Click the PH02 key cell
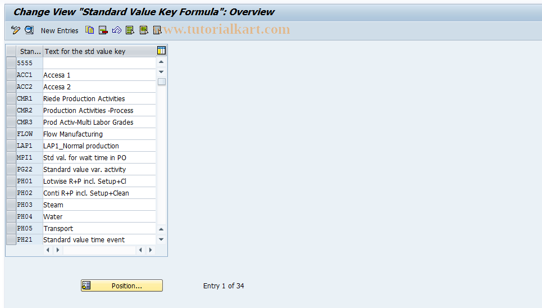Image resolution: width=542 pixels, height=308 pixels. [x=29, y=193]
